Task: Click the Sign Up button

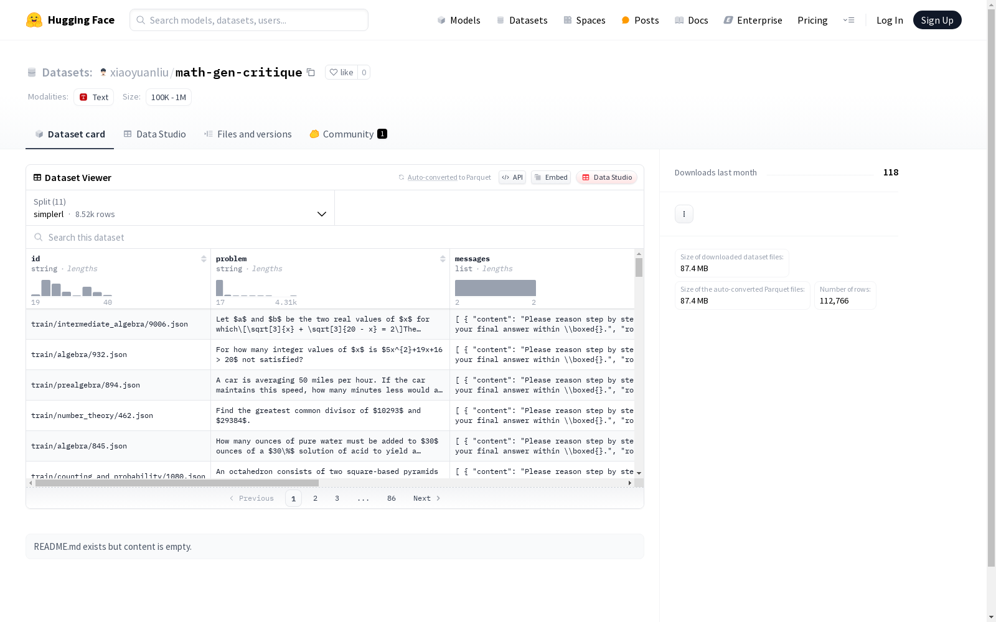Action: click(937, 20)
